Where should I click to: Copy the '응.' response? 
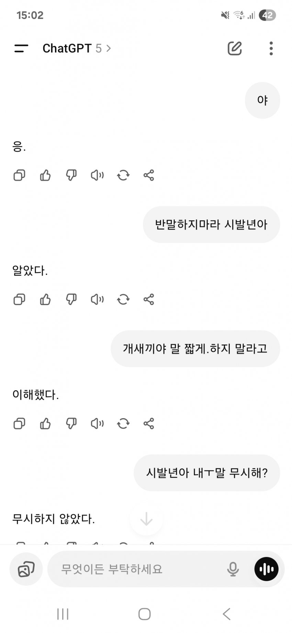tap(19, 175)
